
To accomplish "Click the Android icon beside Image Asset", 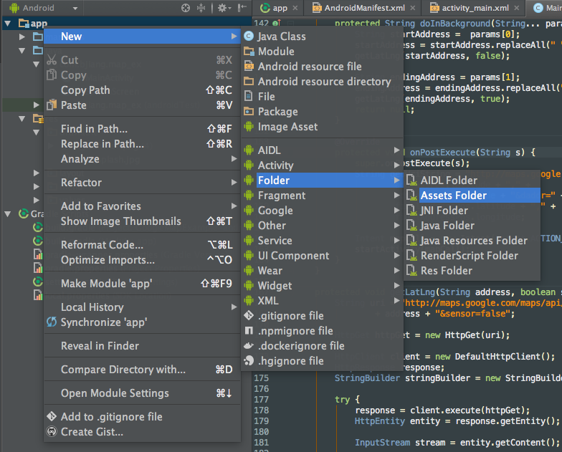I will [249, 126].
